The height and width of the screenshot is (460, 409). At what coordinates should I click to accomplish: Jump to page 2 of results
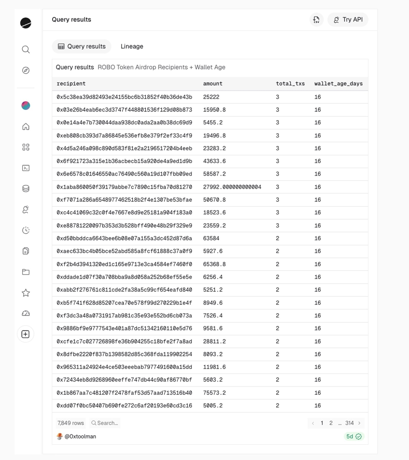(x=331, y=423)
